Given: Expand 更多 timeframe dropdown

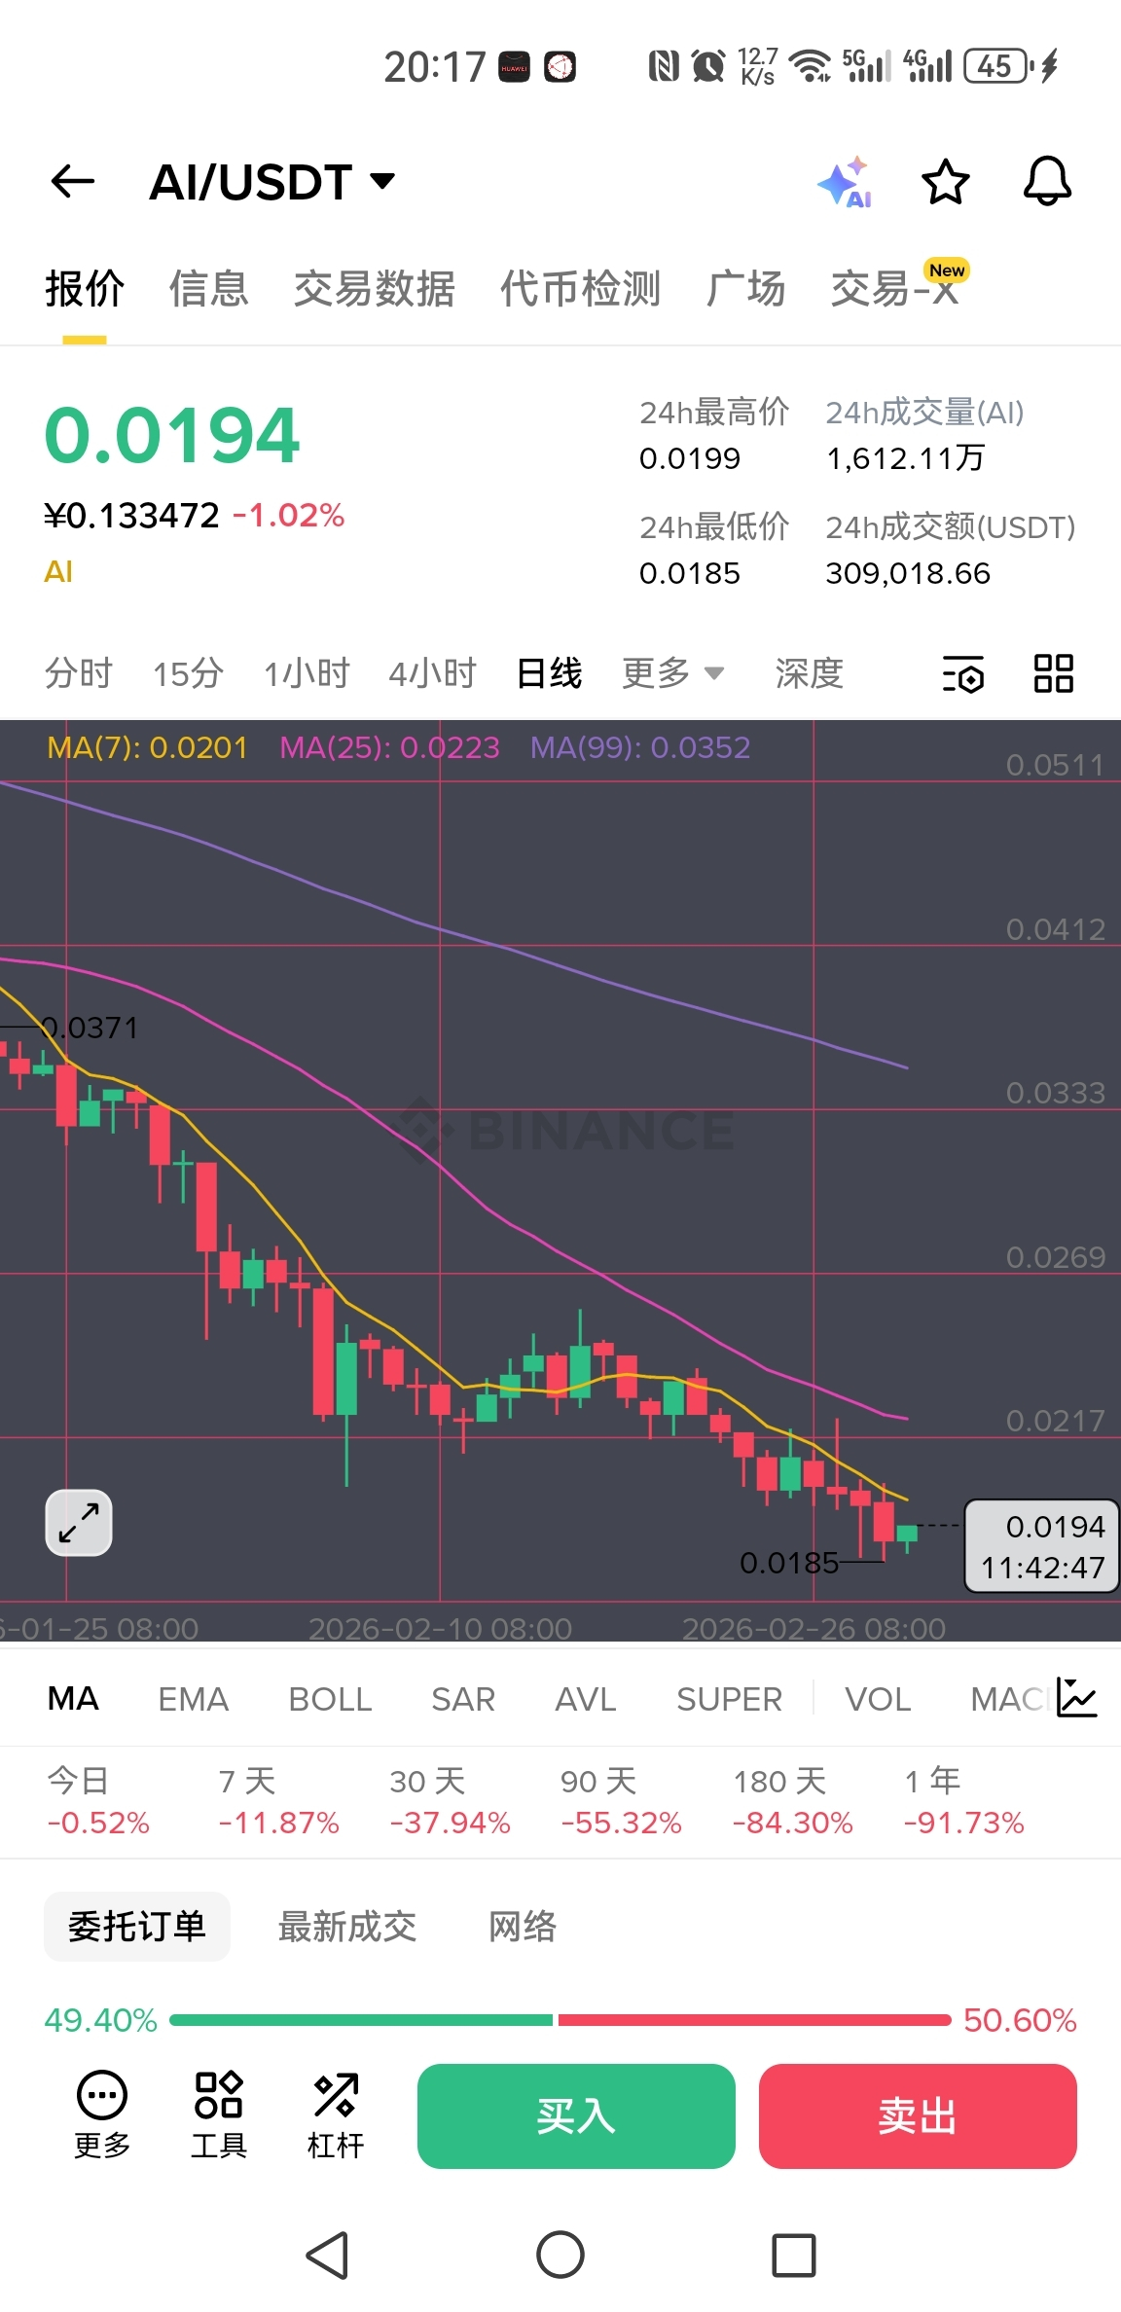Looking at the screenshot, I should 673,673.
